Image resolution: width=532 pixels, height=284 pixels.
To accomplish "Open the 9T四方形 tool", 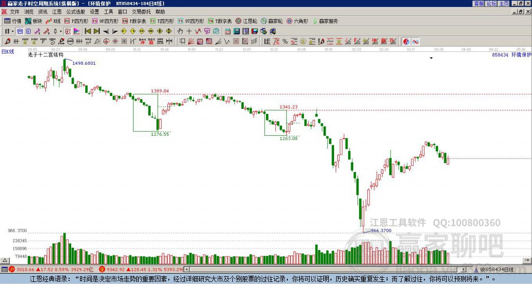I will (191, 21).
